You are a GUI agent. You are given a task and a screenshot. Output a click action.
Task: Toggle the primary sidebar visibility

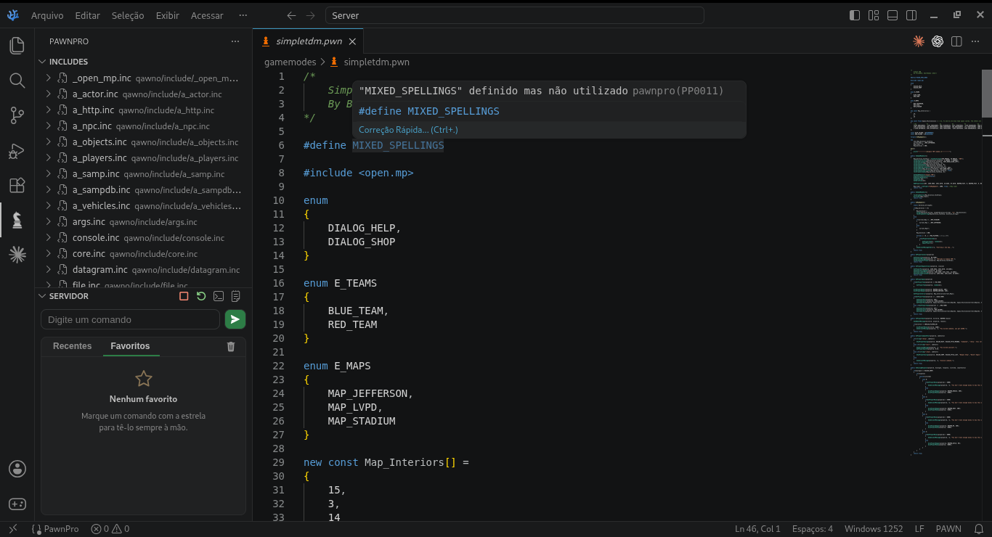point(855,15)
